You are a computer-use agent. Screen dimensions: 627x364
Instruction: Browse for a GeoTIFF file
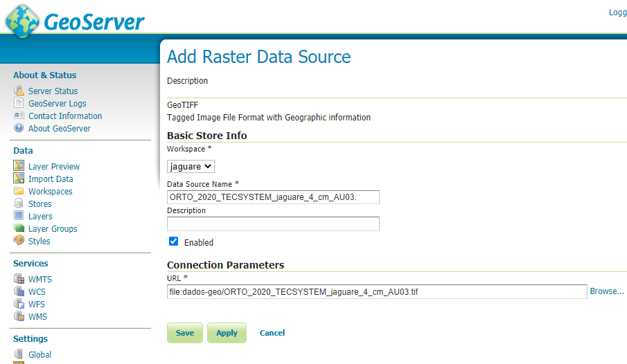pos(606,291)
